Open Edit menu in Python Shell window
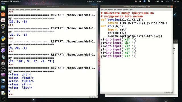Viewport: 182px width, 102px height. coord(13,10)
